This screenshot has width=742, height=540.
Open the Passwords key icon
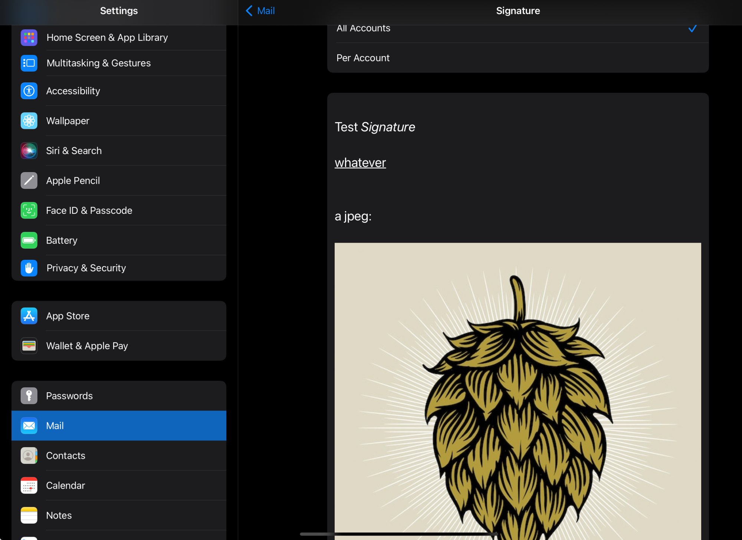coord(29,396)
